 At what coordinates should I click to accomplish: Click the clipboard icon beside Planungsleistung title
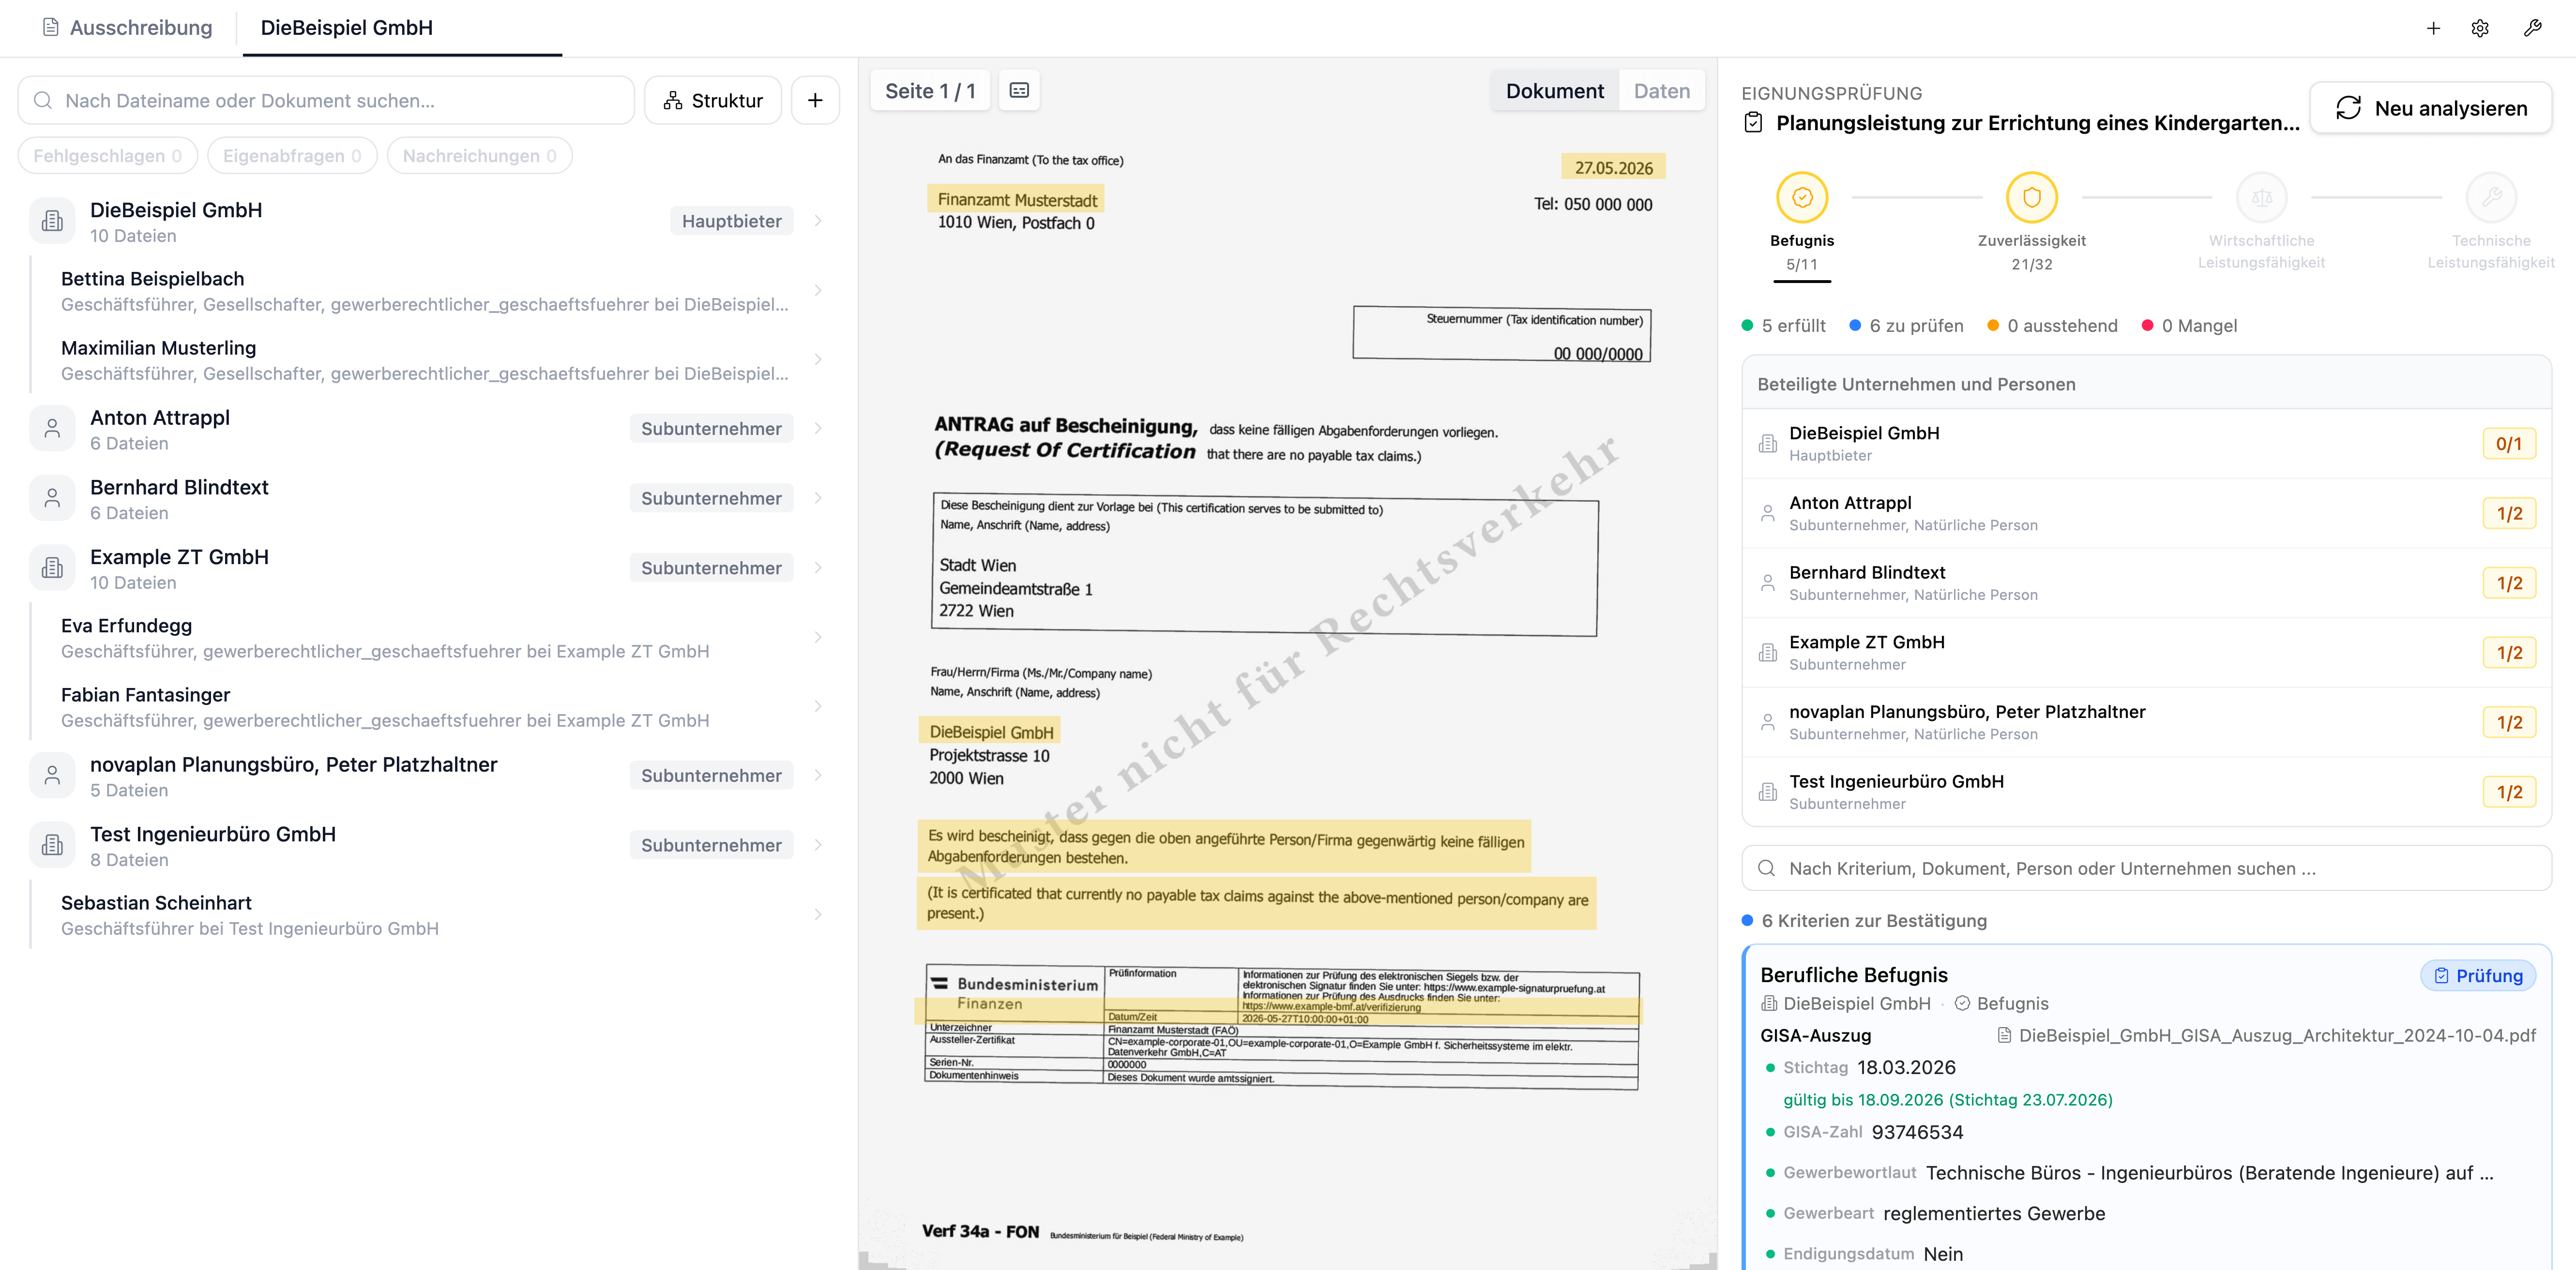click(1753, 123)
